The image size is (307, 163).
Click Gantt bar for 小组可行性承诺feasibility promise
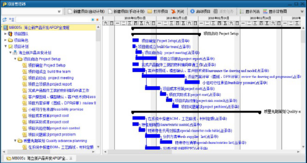[x=192, y=82]
